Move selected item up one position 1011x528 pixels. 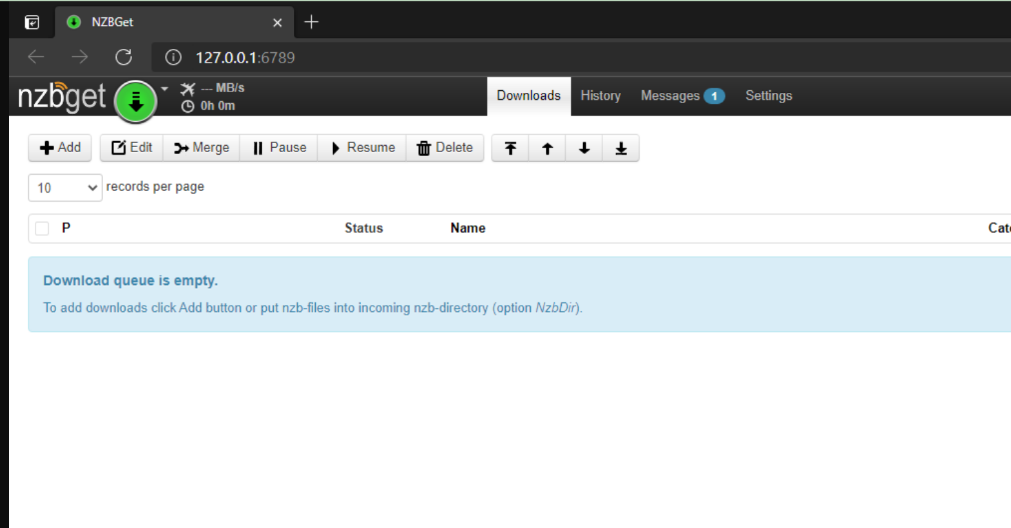point(547,148)
